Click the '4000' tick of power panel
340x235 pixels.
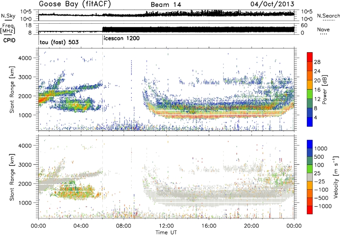25,58
